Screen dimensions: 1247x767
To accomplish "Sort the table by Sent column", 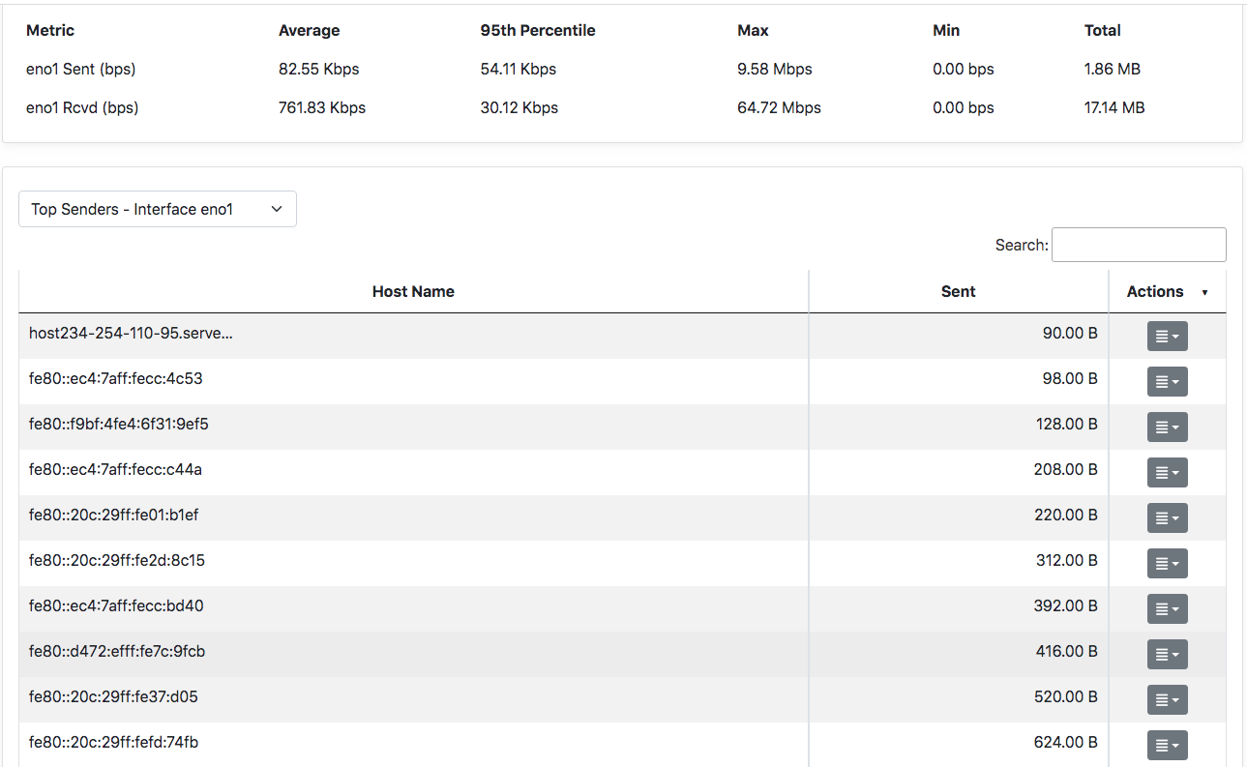I will (957, 291).
